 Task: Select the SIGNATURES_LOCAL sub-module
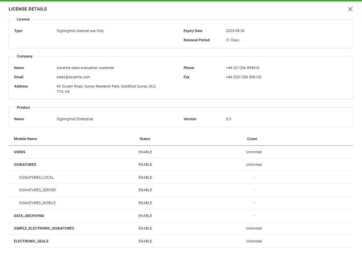click(37, 177)
